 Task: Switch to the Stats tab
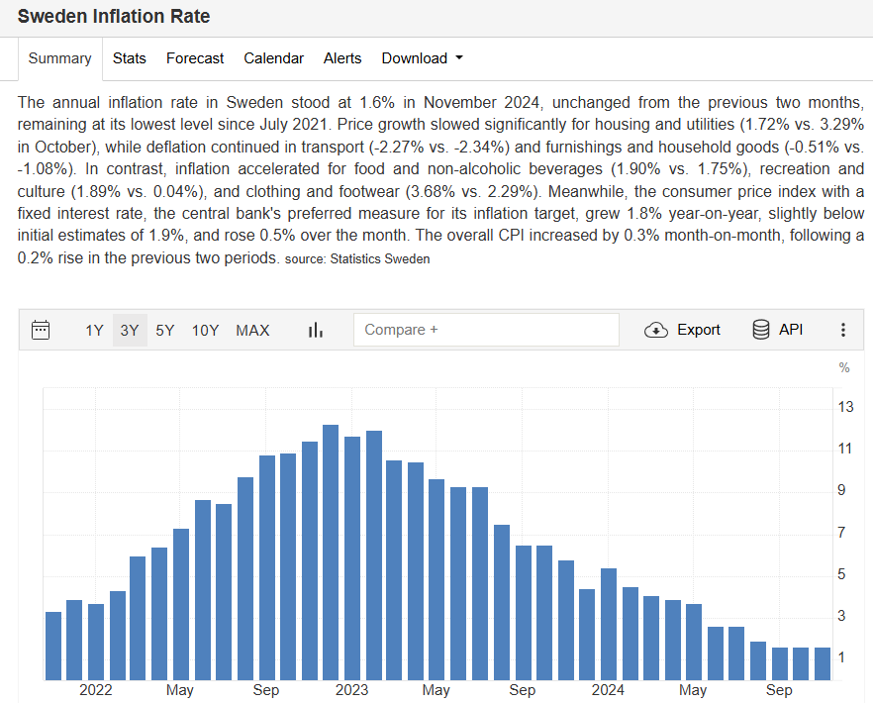(129, 58)
